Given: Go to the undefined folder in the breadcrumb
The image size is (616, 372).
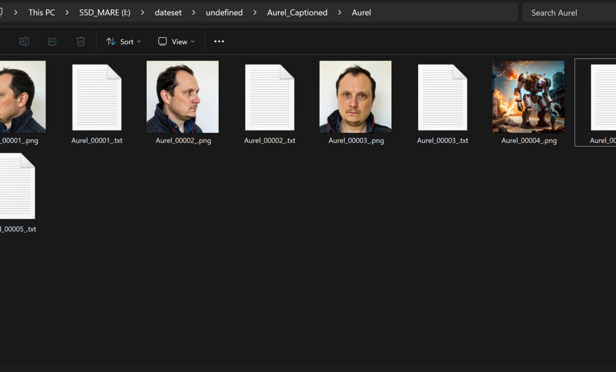Looking at the screenshot, I should click(224, 13).
